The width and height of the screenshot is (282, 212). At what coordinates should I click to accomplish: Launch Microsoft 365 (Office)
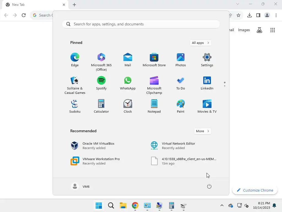101,62
